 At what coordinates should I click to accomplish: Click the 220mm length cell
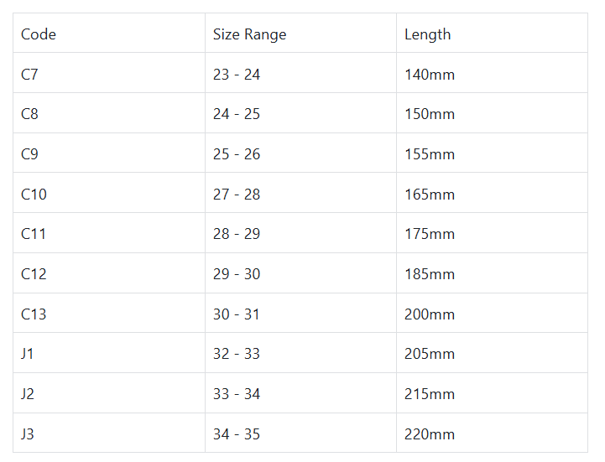[x=430, y=434]
